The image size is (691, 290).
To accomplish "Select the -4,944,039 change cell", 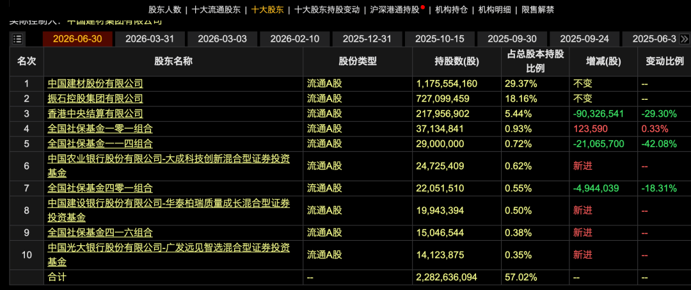I will point(596,188).
